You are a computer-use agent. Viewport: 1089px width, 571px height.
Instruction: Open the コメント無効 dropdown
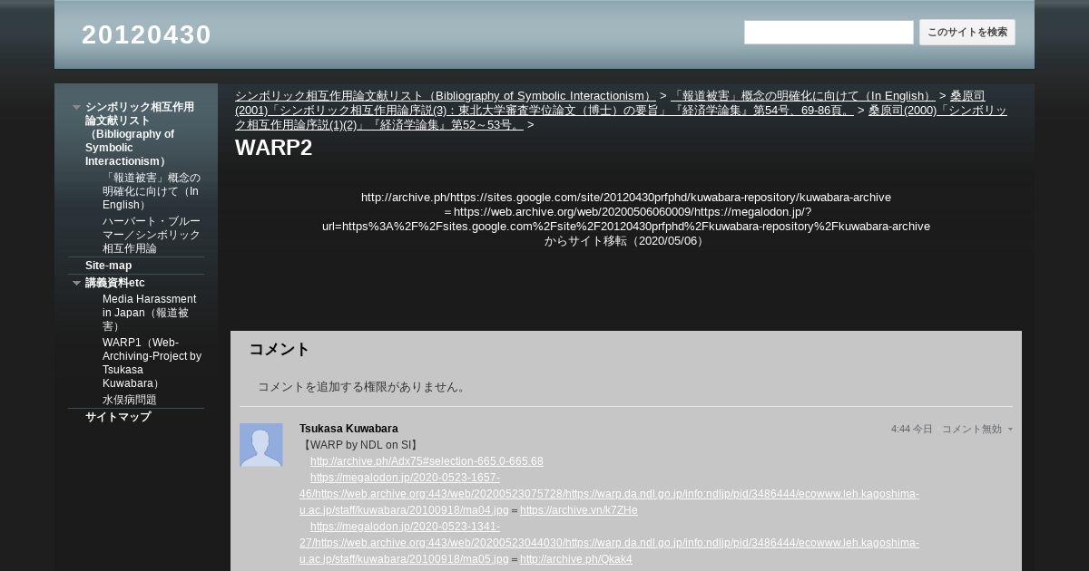coord(977,429)
